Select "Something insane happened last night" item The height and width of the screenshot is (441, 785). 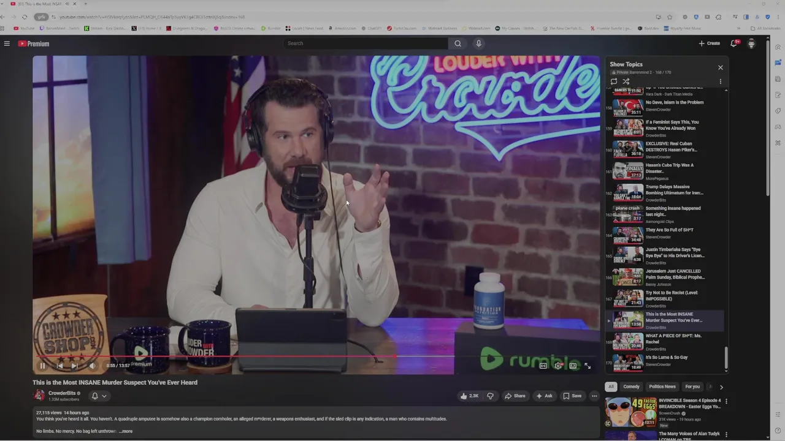click(665, 214)
